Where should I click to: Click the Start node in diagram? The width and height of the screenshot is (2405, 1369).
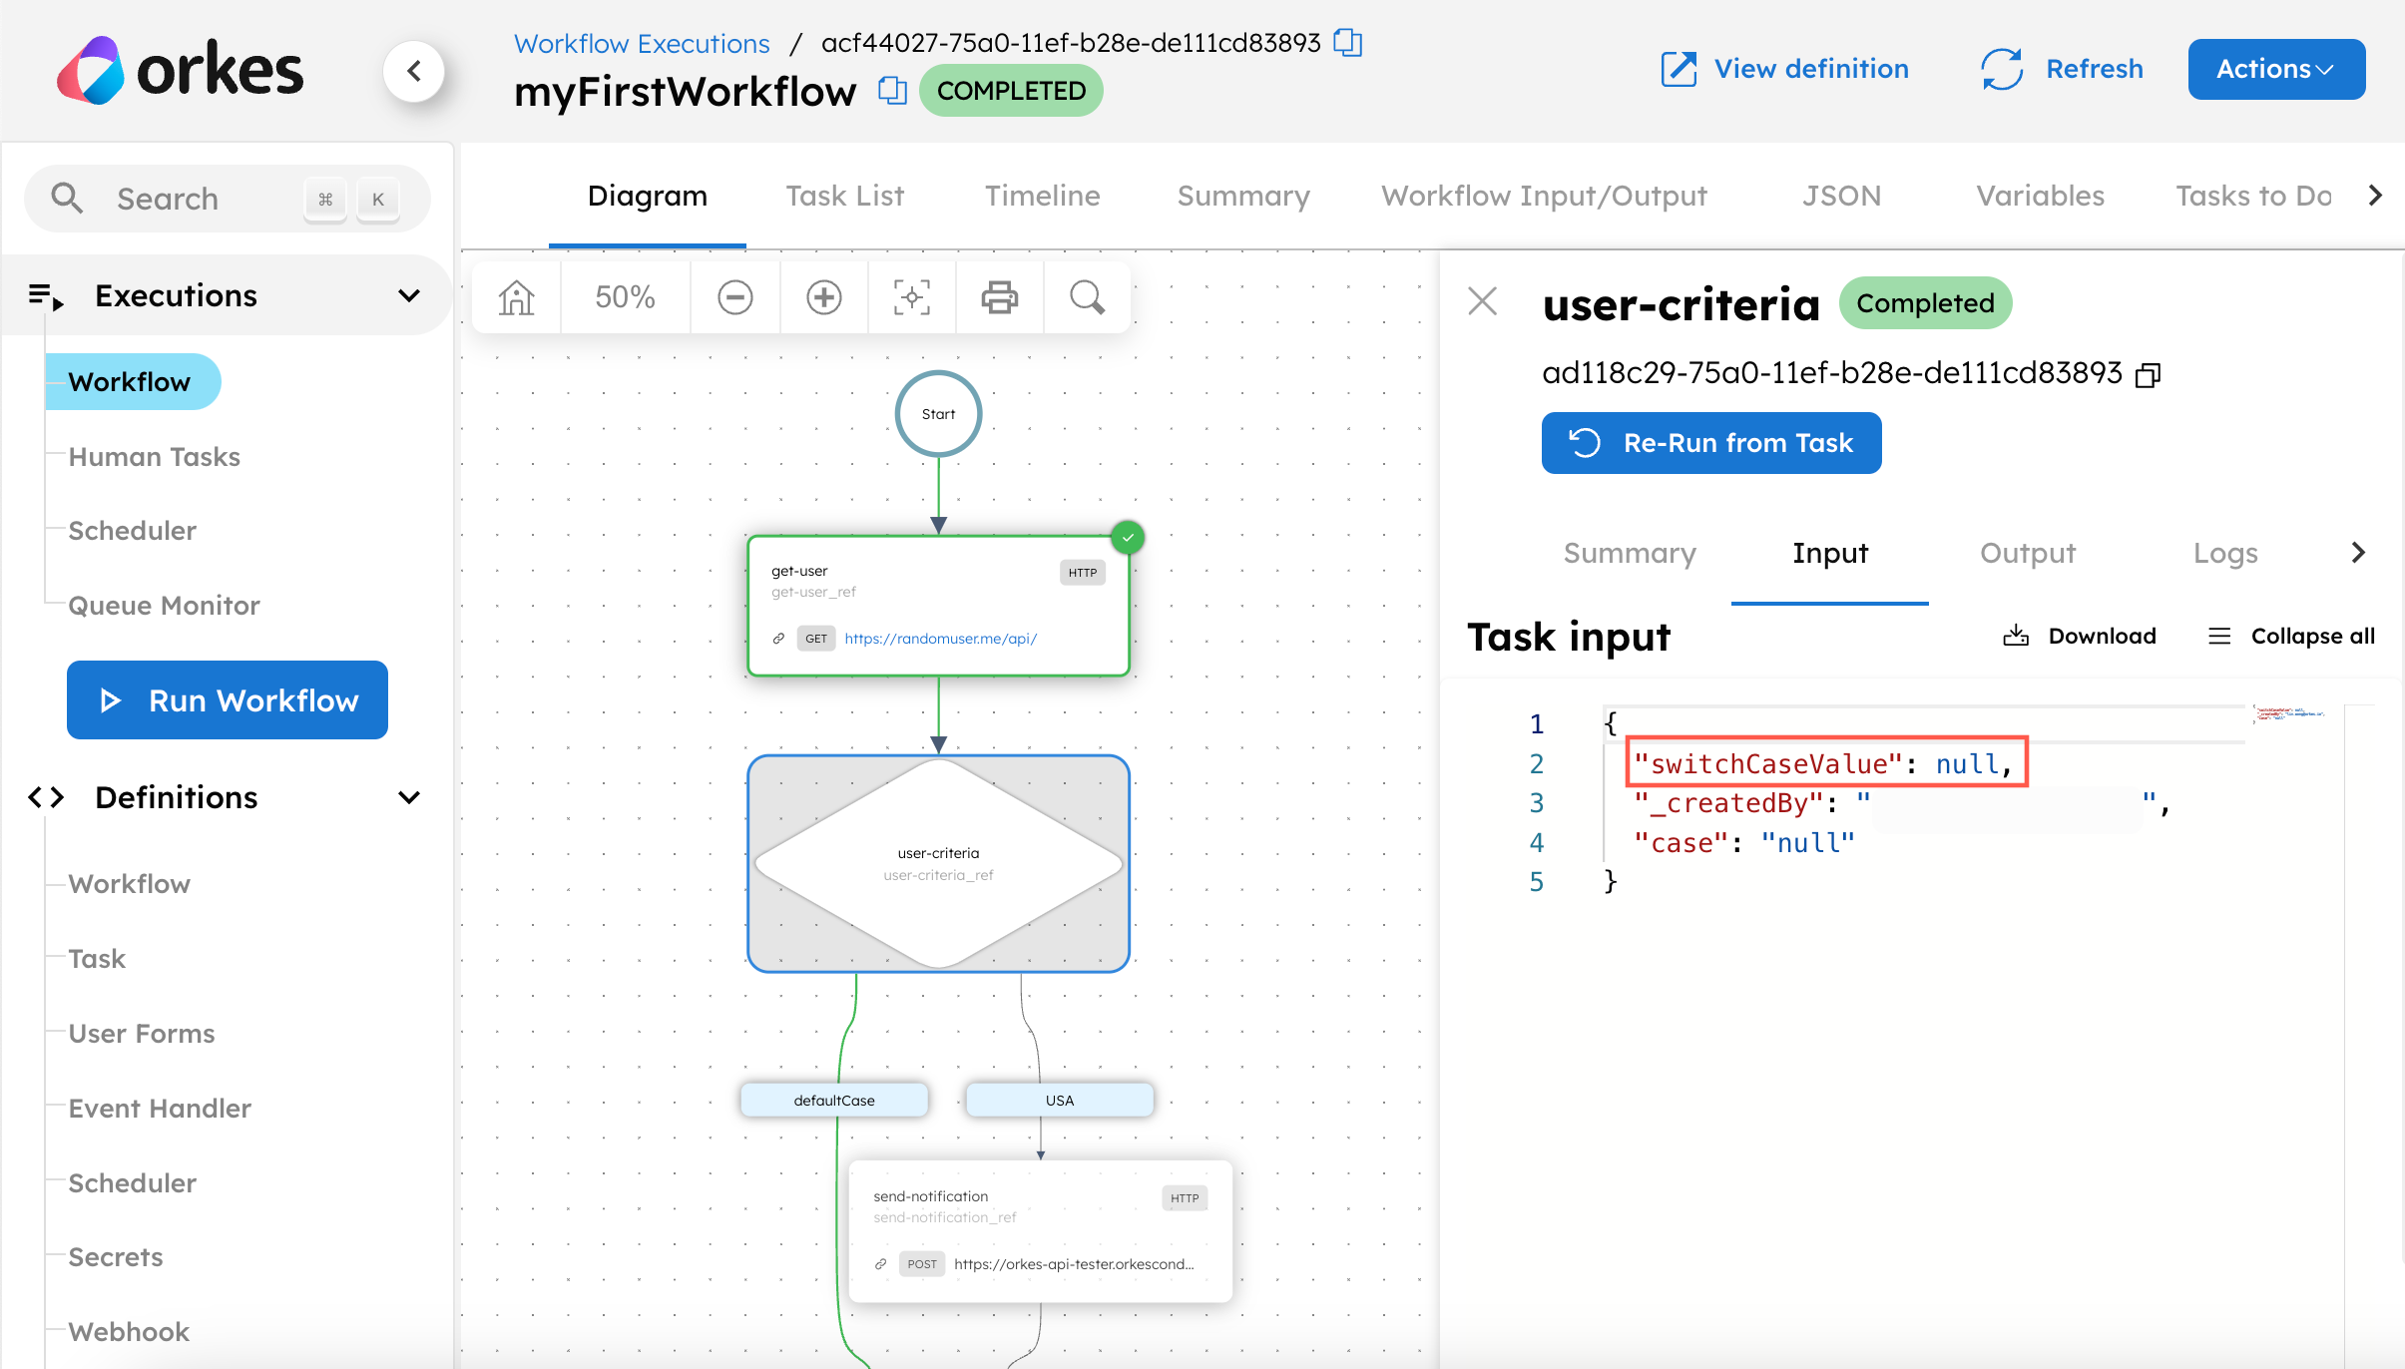pyautogui.click(x=938, y=414)
